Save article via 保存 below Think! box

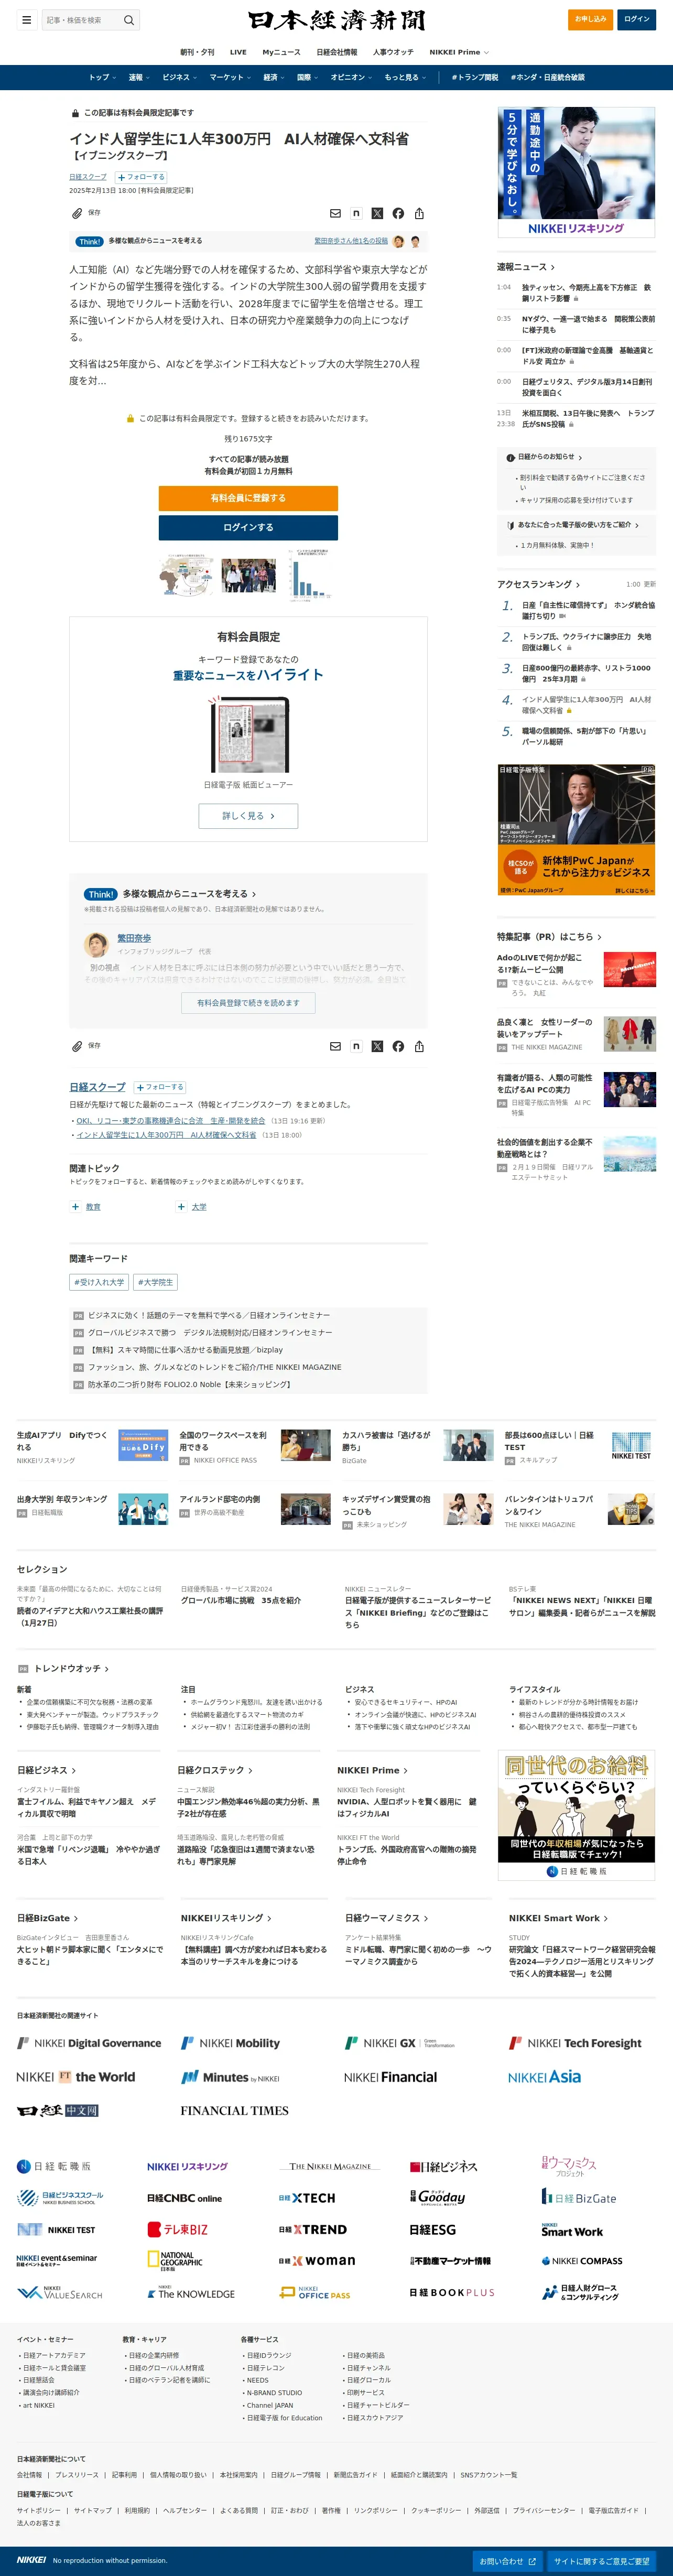click(86, 1046)
